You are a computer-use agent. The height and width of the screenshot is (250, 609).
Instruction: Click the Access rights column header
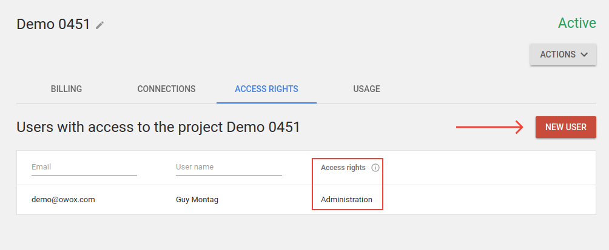(343, 168)
